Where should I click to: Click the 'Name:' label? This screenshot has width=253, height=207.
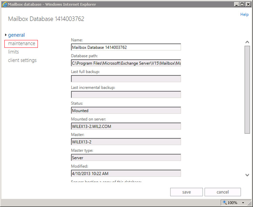click(77, 40)
